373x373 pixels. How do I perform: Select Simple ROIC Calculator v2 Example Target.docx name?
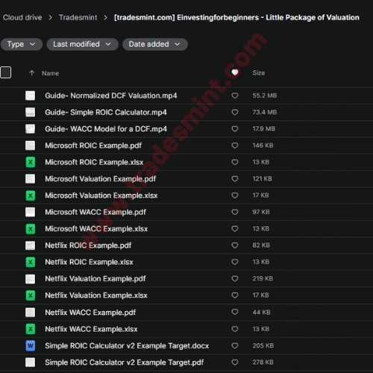click(x=127, y=346)
